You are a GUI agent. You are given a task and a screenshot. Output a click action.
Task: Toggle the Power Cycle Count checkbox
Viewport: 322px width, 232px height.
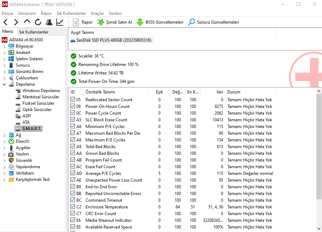73,113
